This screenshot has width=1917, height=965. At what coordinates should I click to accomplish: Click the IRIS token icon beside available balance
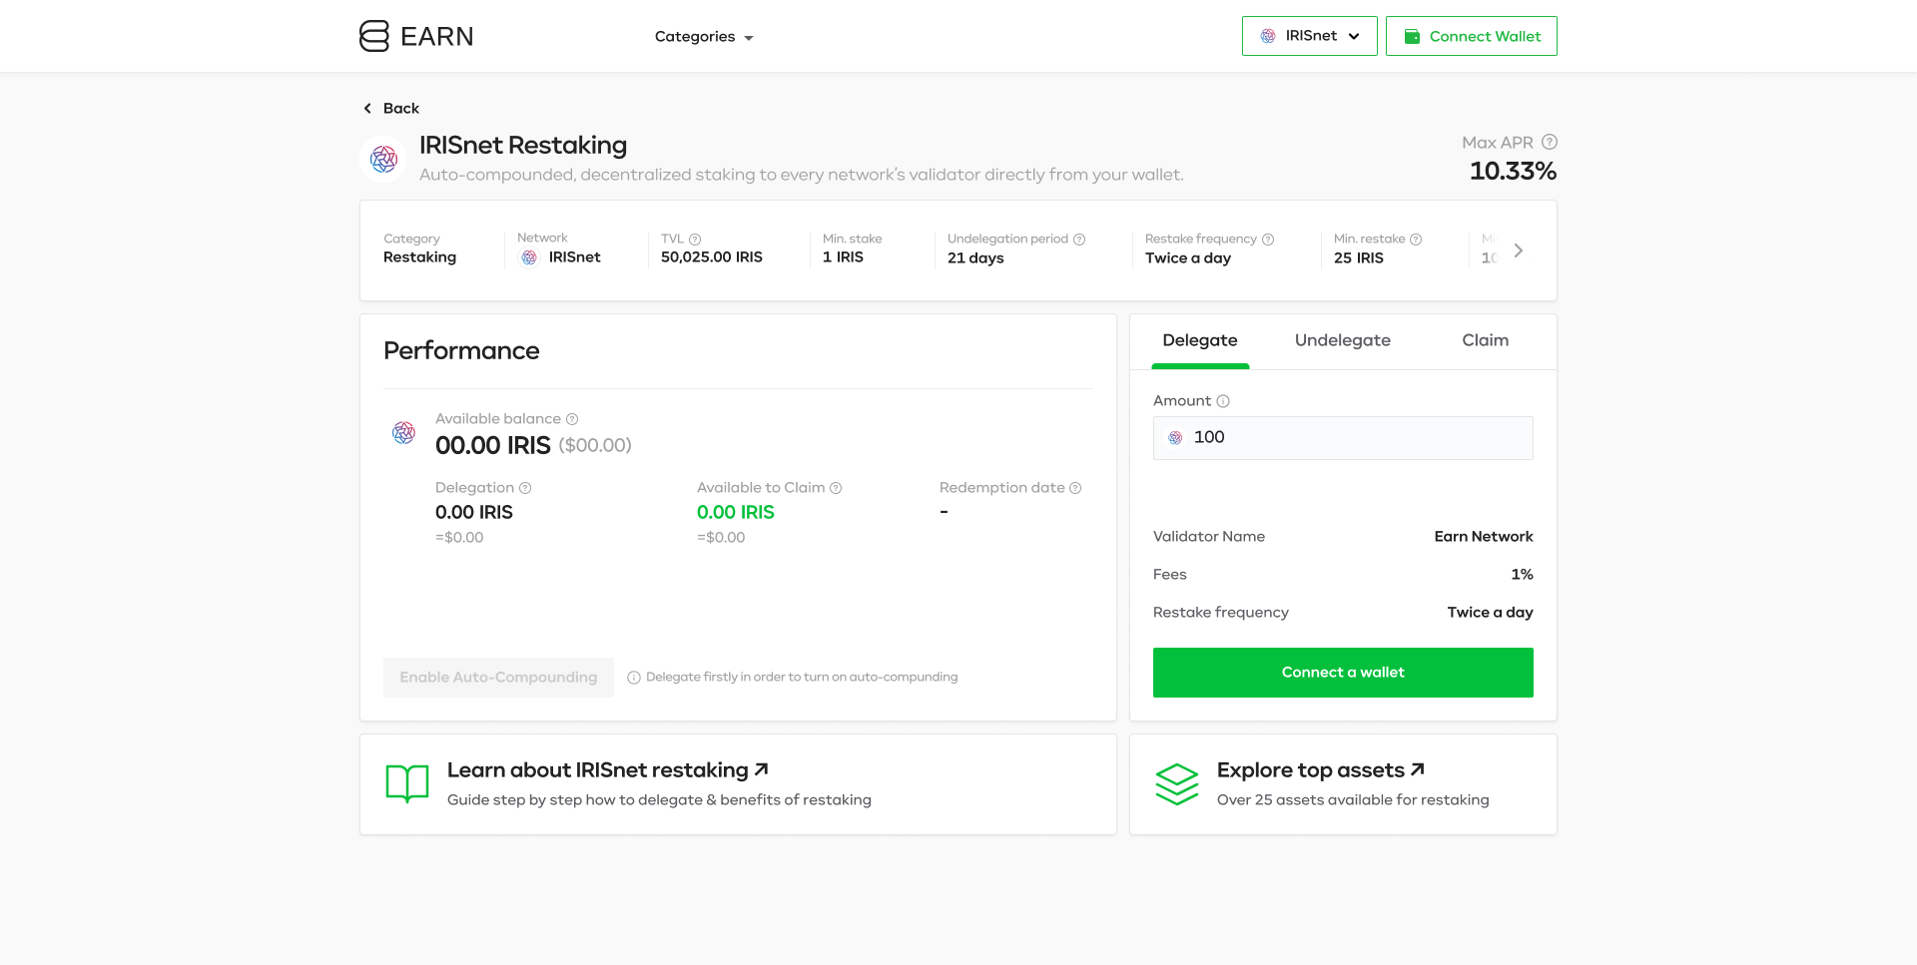pos(403,432)
